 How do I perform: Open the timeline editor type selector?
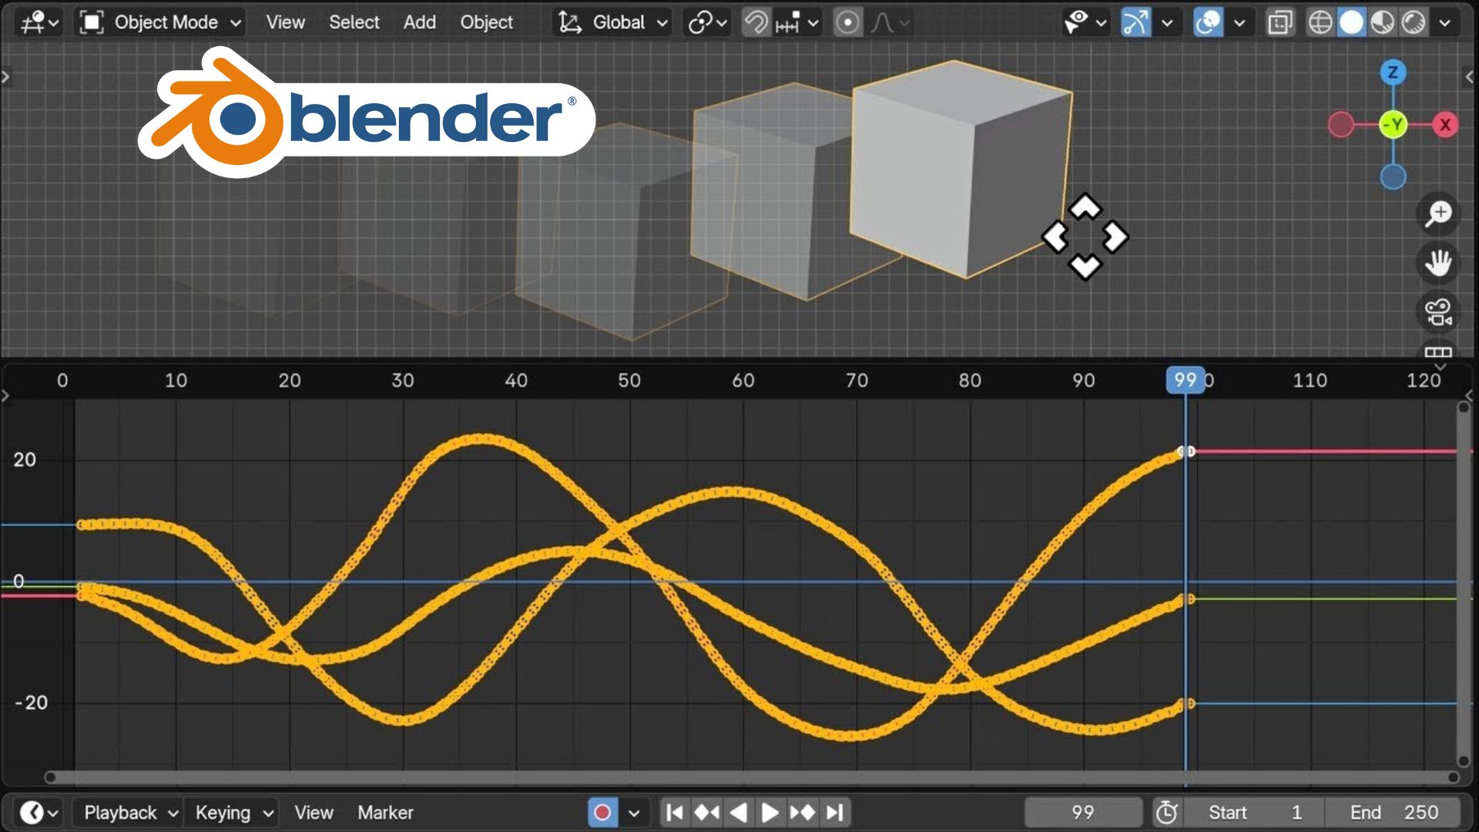39,813
